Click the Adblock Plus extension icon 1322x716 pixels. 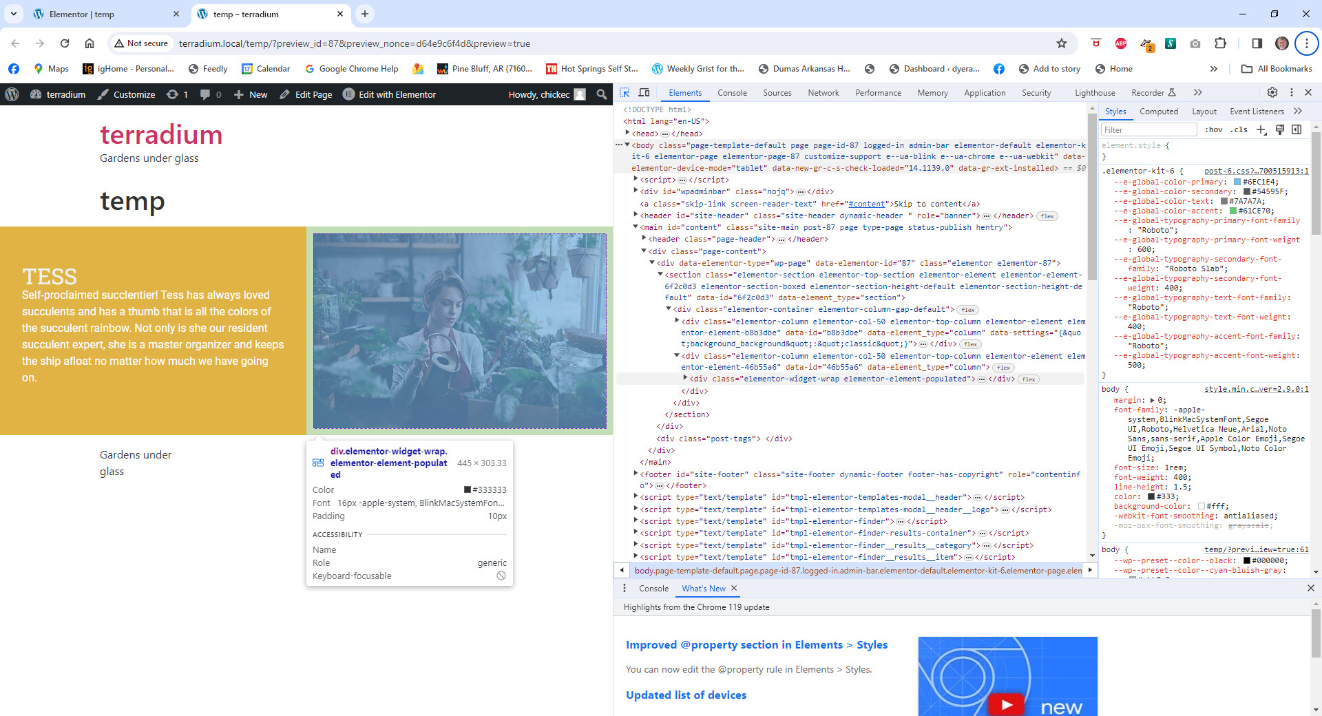click(1121, 43)
